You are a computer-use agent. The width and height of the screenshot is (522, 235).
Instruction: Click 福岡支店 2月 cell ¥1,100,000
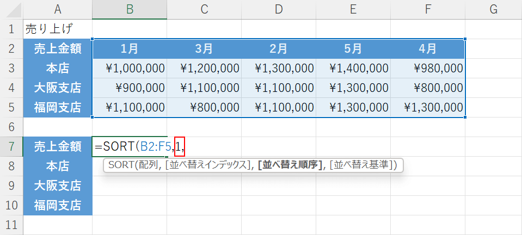[x=279, y=108]
